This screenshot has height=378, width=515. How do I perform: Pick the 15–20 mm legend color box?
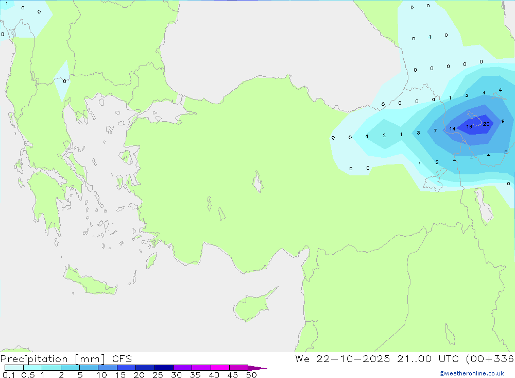(x=126, y=368)
